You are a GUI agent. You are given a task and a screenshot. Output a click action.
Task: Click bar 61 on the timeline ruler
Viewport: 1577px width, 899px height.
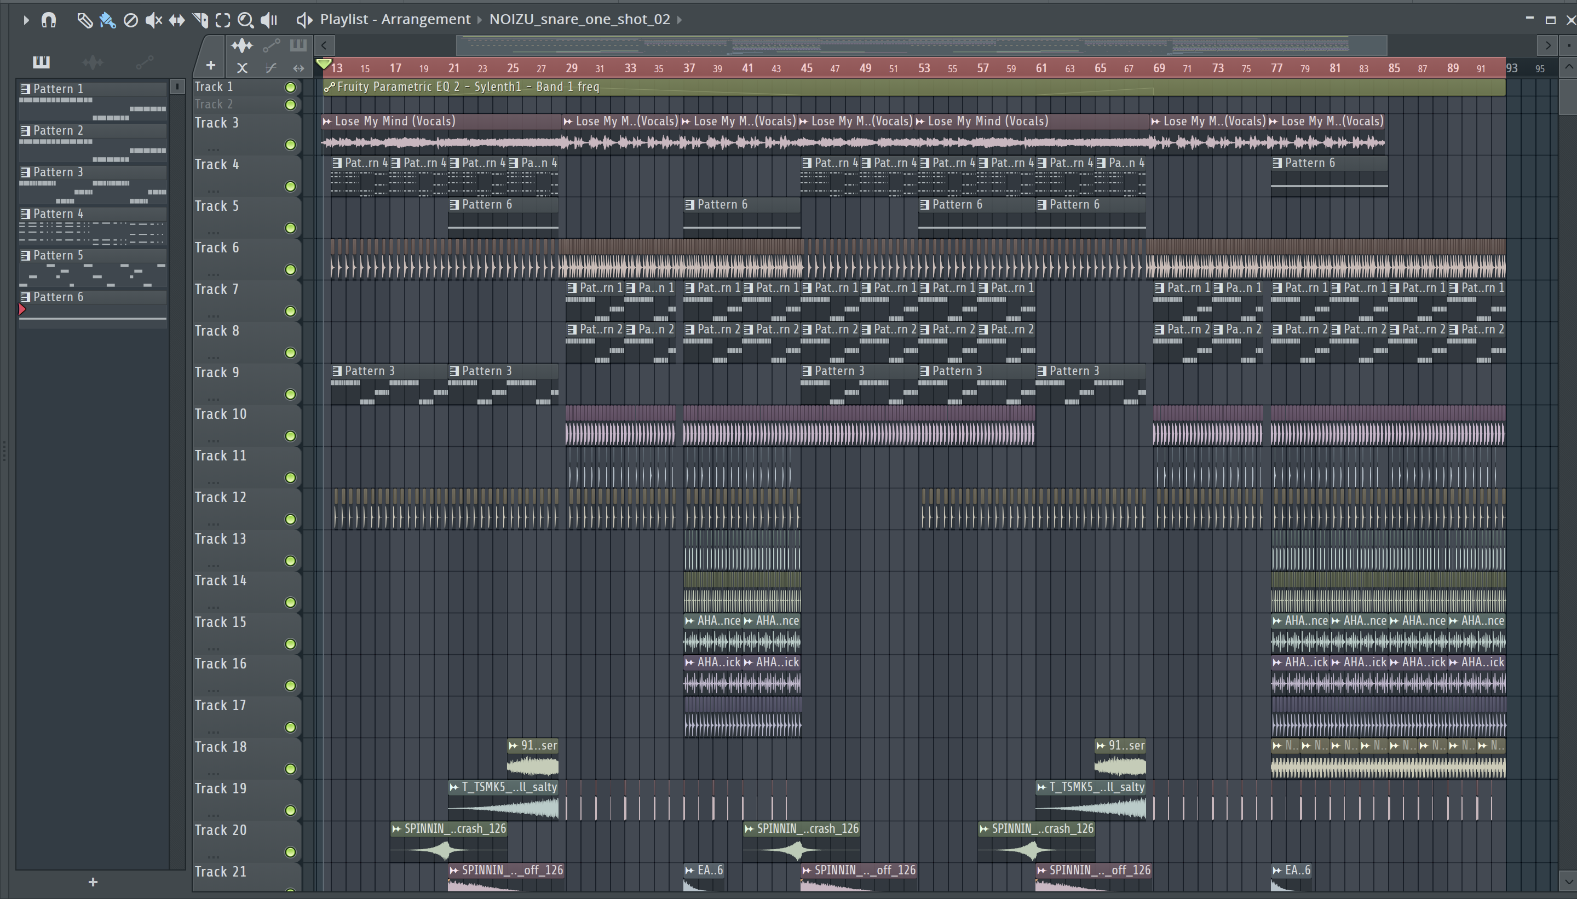coord(1041,68)
